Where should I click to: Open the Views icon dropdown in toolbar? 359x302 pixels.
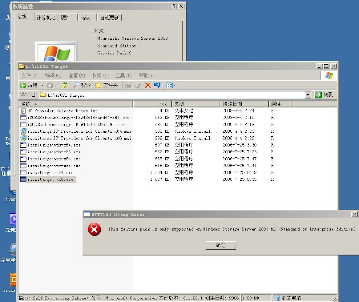171,85
